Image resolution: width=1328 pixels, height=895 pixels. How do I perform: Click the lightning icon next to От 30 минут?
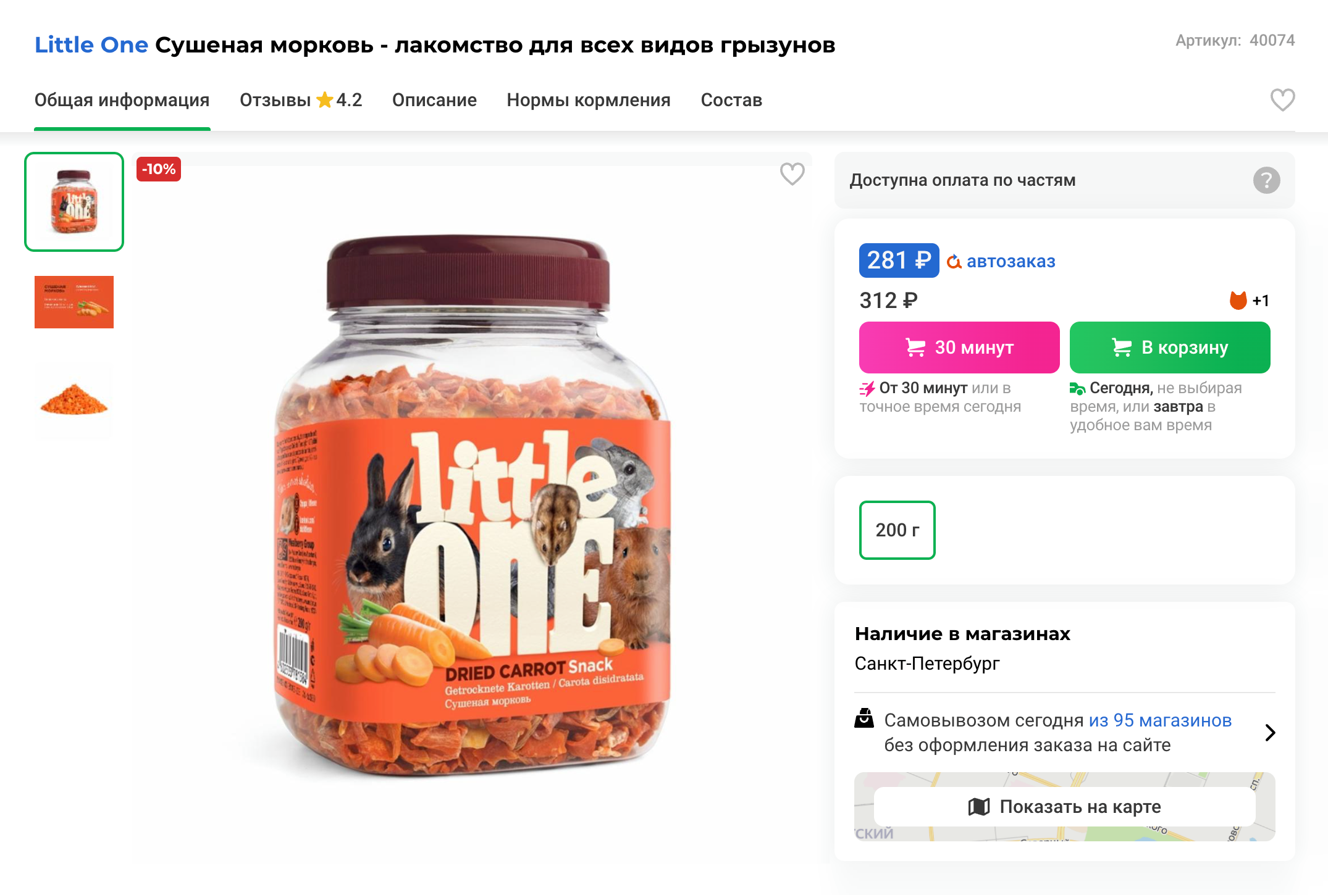pyautogui.click(x=867, y=388)
